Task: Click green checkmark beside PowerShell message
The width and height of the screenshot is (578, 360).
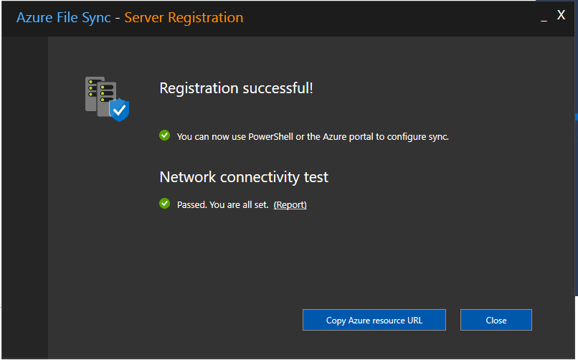Action: coord(164,136)
